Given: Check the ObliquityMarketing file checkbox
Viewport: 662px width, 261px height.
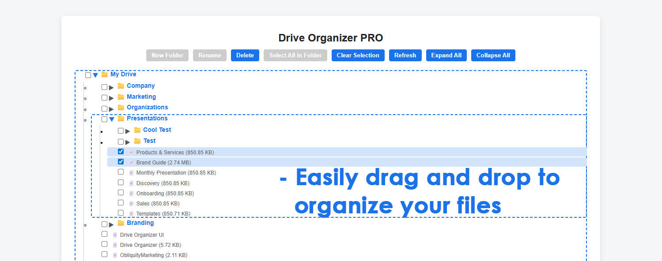Looking at the screenshot, I should 104,254.
